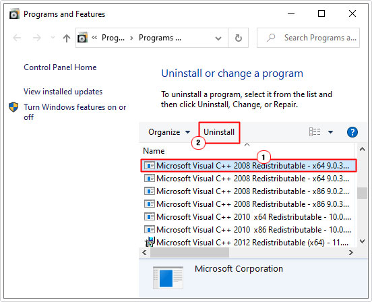372x302 pixels.
Task: Click the horizontal scrollbar thumb
Action: tap(189, 252)
